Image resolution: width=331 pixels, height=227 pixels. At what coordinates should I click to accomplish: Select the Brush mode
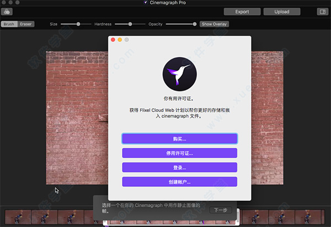click(9, 24)
